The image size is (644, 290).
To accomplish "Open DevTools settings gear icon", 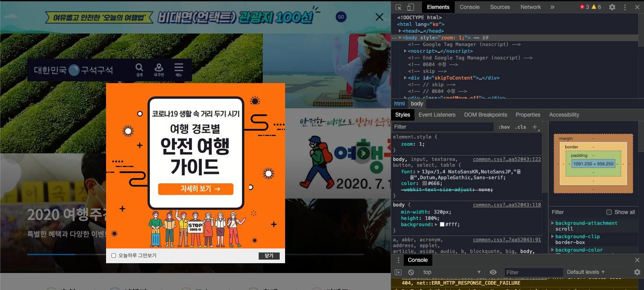I will 612,7.
